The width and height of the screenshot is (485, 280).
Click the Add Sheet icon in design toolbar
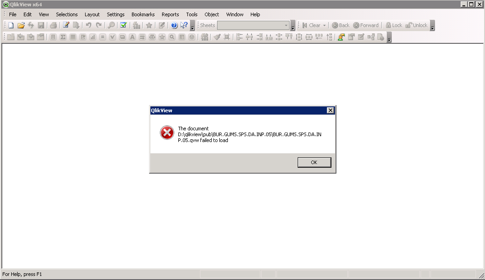click(11, 37)
